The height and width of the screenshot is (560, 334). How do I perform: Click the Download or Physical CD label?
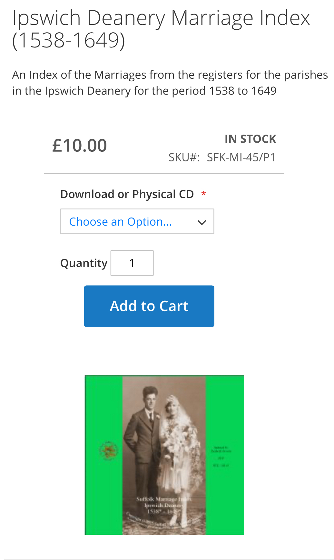pos(127,194)
